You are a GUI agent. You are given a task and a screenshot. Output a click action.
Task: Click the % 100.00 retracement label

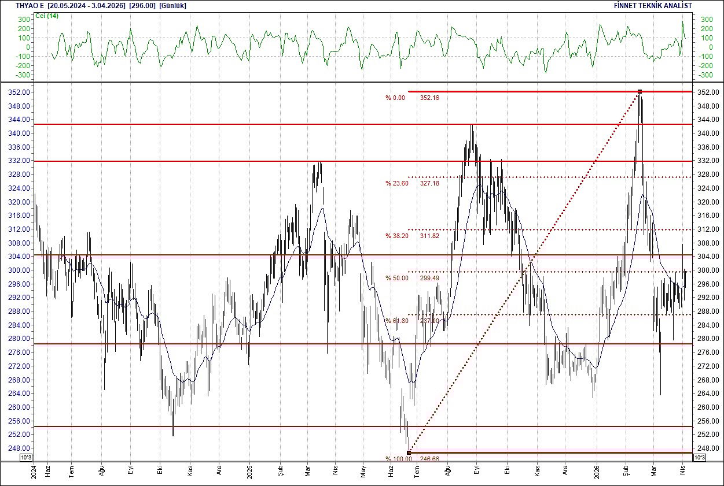click(x=399, y=459)
